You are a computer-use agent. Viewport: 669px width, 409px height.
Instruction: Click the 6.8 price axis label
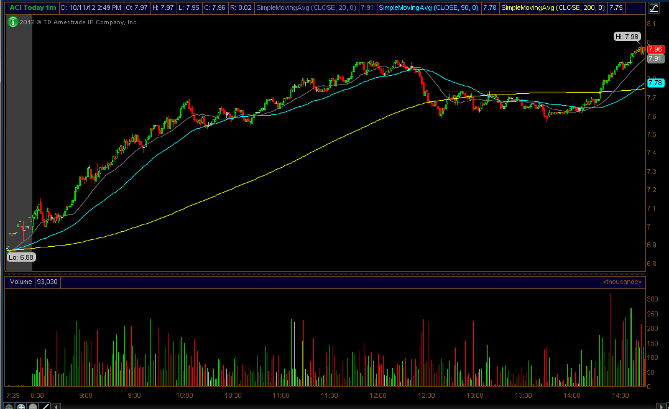pyautogui.click(x=652, y=264)
